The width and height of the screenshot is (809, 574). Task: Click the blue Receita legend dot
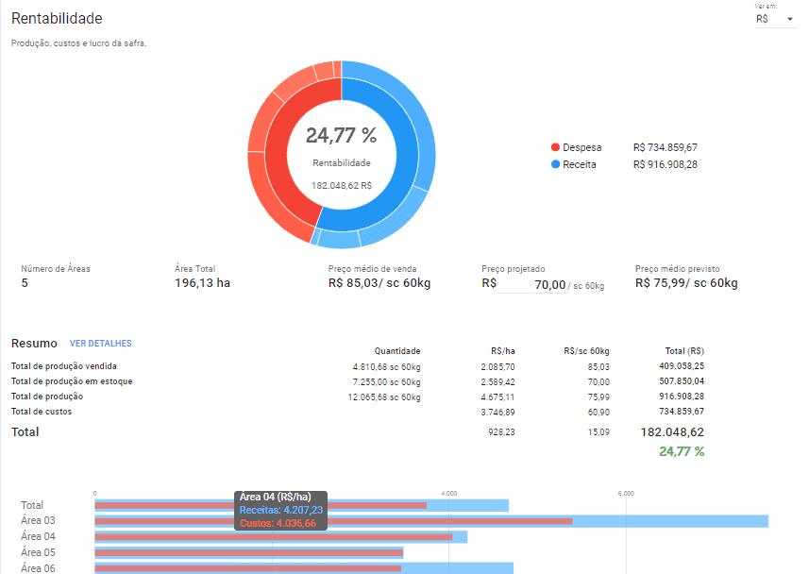click(x=555, y=164)
